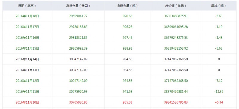This screenshot has width=239, height=109.
Task: Select total value 39341536785.83
Action: 176,102
